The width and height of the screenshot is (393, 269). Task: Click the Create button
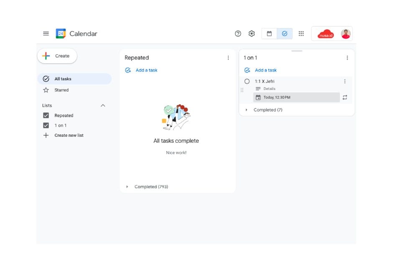pyautogui.click(x=57, y=56)
